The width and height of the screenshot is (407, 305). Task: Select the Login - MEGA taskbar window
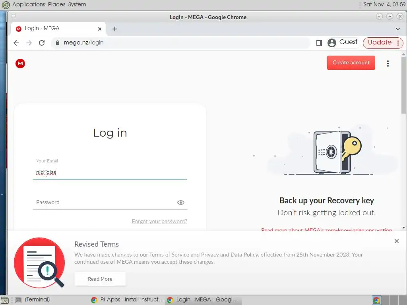(203, 300)
